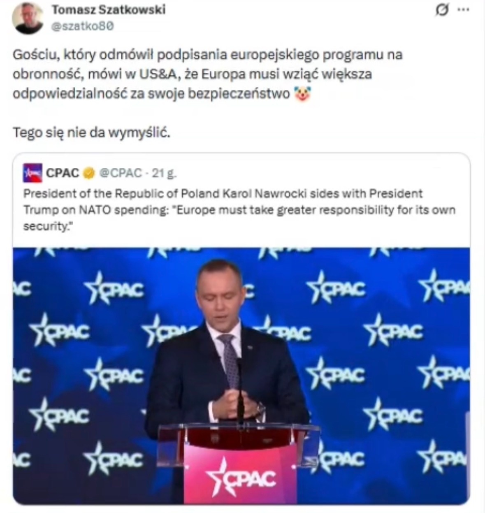The height and width of the screenshot is (513, 485).
Task: Click the Grok slashed-circle icon
Action: (442, 10)
